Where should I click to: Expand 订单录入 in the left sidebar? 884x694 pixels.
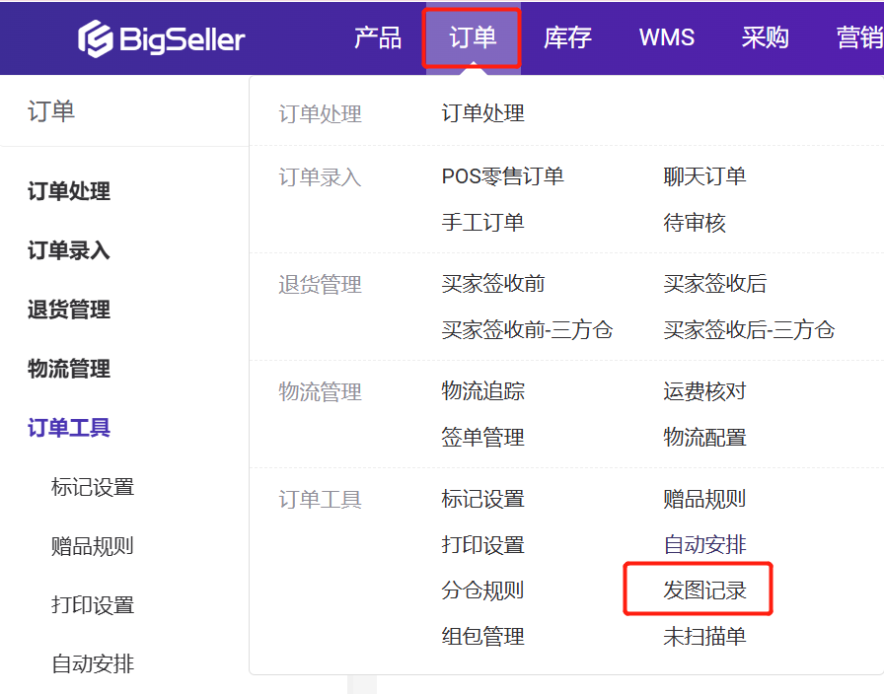click(x=68, y=250)
